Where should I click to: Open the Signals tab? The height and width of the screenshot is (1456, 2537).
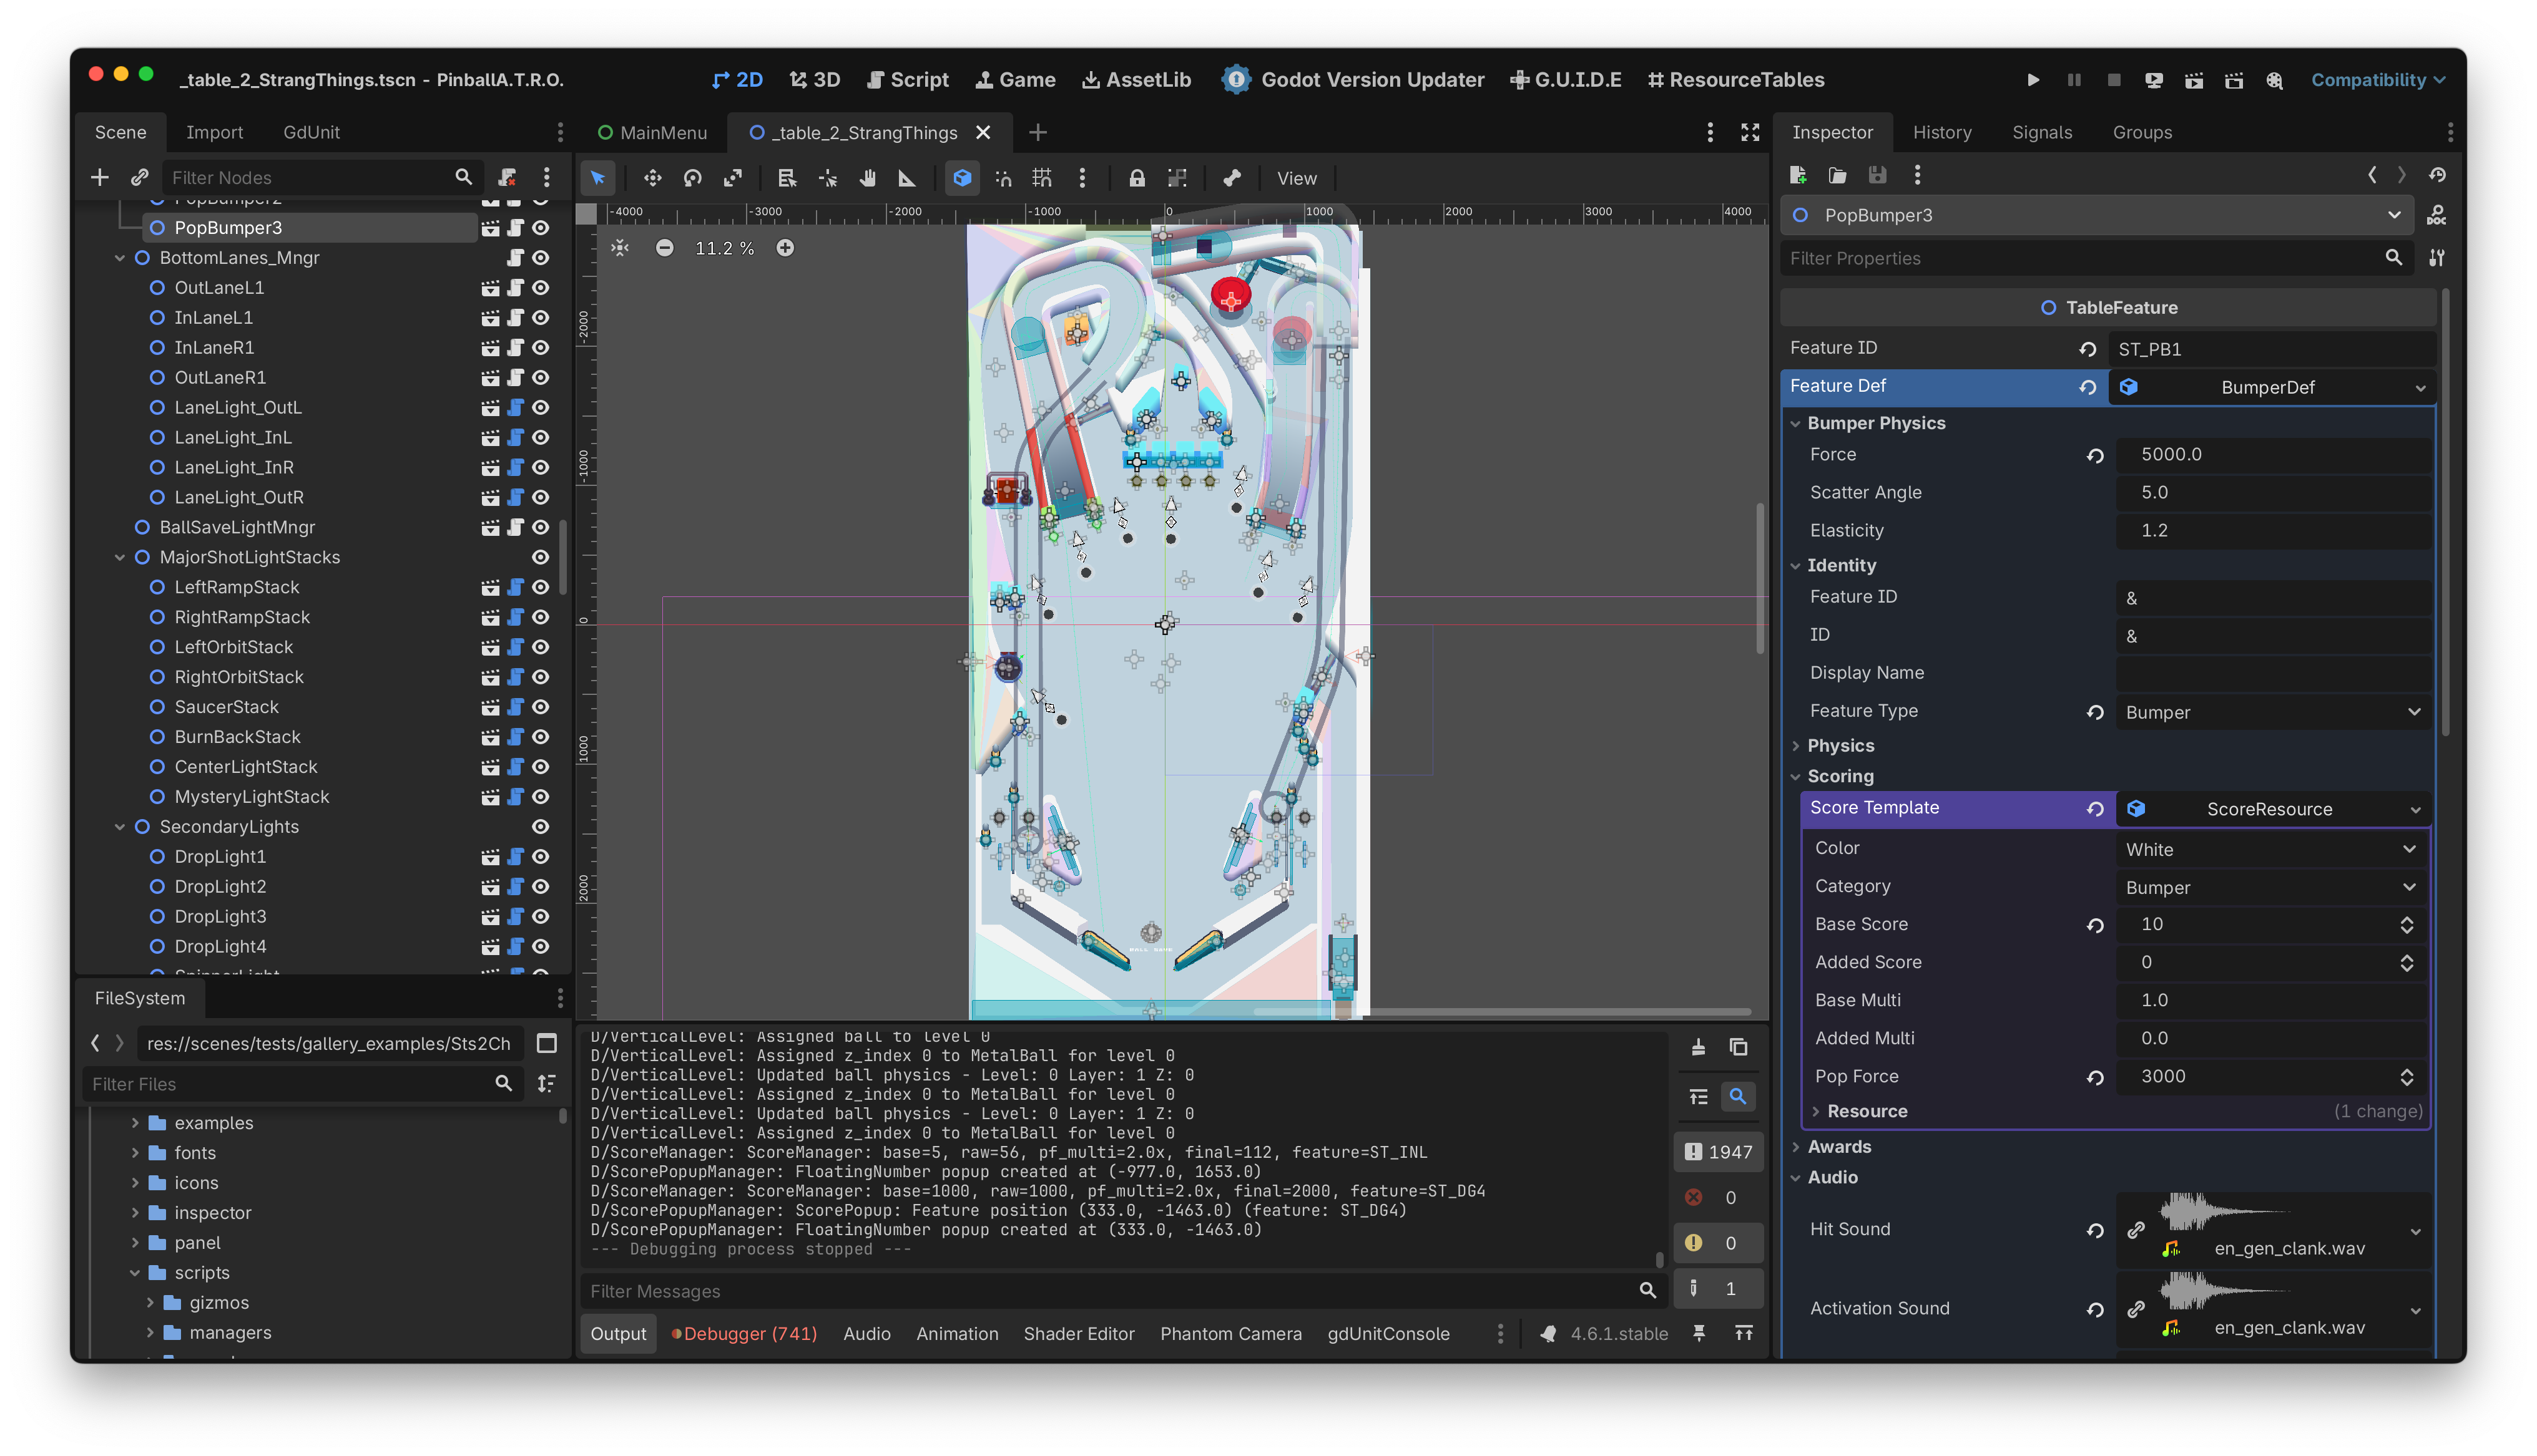[x=2042, y=132]
